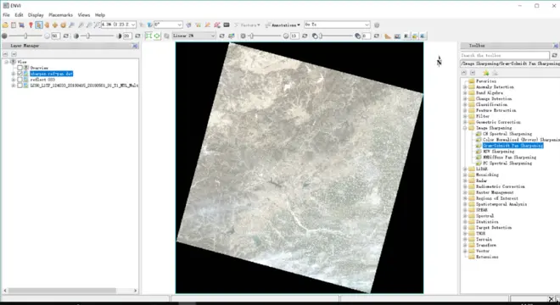Open the Annotations dropdown menu
The image size is (560, 305).
pyautogui.click(x=283, y=25)
